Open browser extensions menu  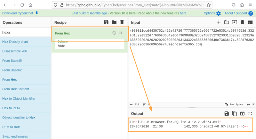(x=242, y=5)
